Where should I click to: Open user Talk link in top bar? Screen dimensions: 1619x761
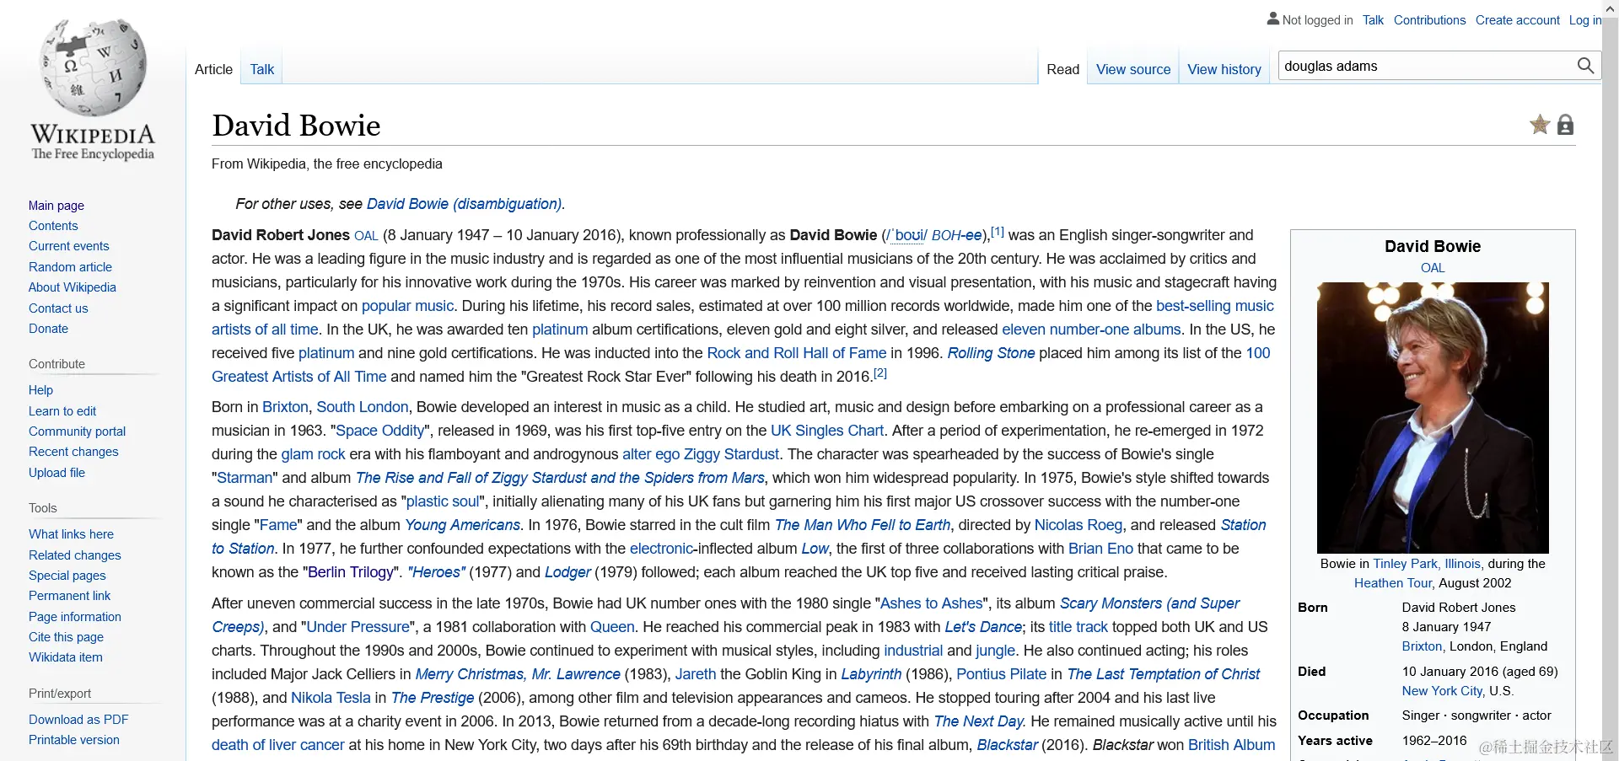(1373, 20)
